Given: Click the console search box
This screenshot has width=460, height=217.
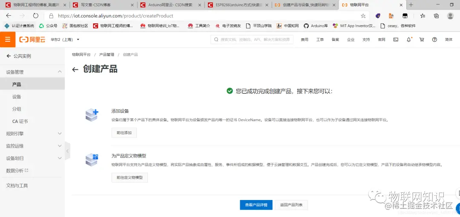Looking at the screenshot, I should [x=252, y=40].
